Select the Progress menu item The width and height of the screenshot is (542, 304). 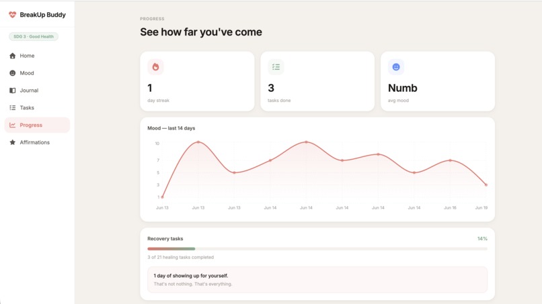[37, 125]
